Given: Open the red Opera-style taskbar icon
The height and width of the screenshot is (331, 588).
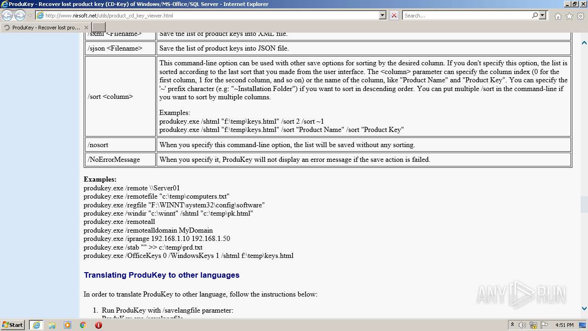Looking at the screenshot, I should pos(98,325).
